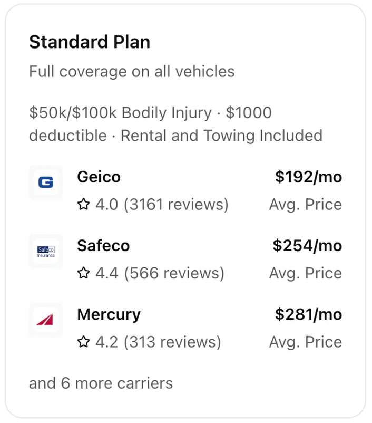Select the Mercury insurance logo icon

(x=46, y=320)
